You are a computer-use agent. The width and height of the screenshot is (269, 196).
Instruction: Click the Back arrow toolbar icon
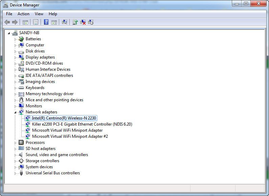[x=7, y=22]
